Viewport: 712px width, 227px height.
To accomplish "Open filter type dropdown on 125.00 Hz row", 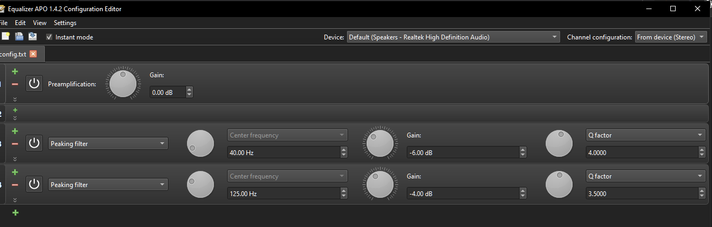I will coord(108,184).
